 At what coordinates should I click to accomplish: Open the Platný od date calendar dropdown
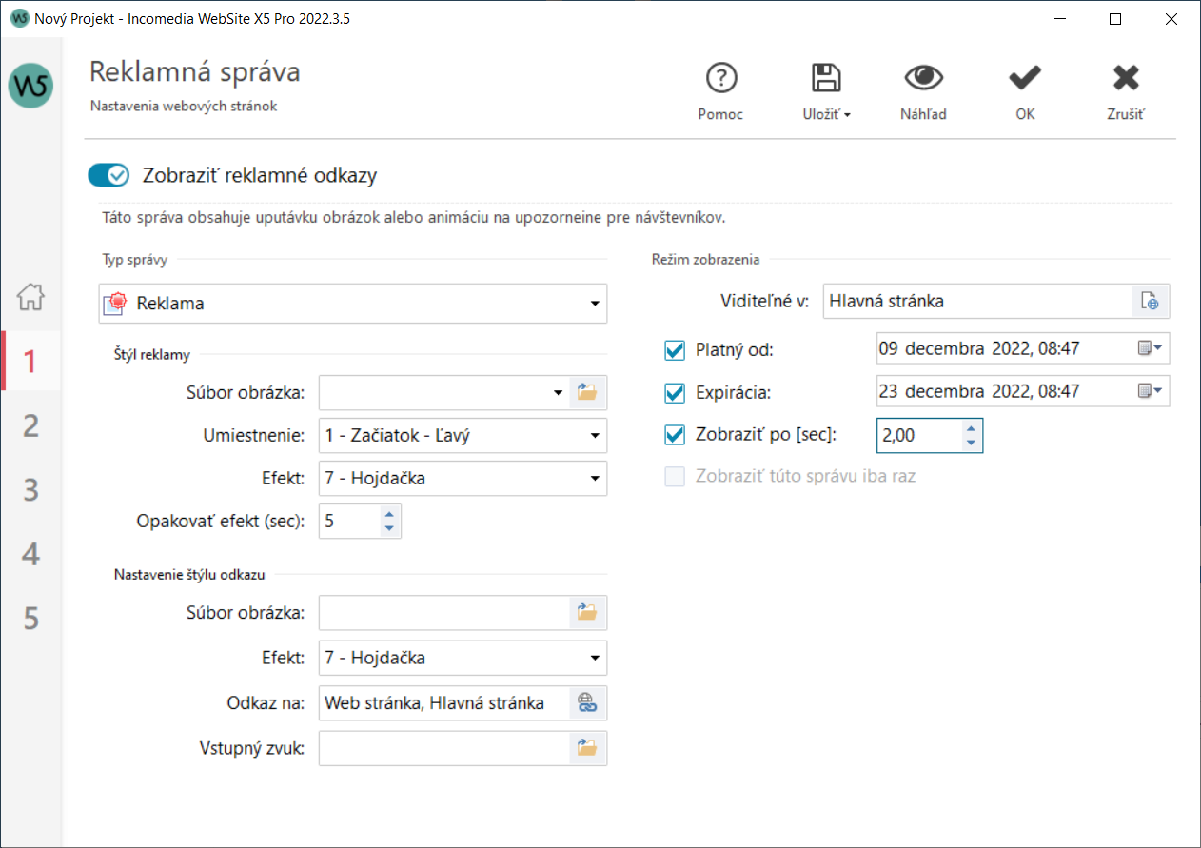click(x=1151, y=349)
